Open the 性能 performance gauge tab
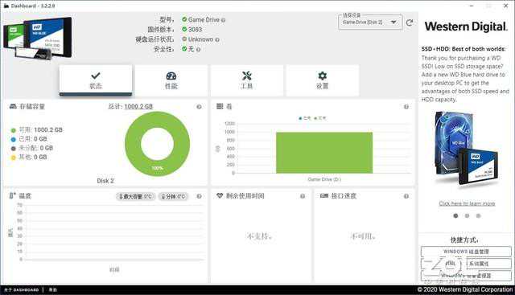515x295 pixels. click(171, 80)
